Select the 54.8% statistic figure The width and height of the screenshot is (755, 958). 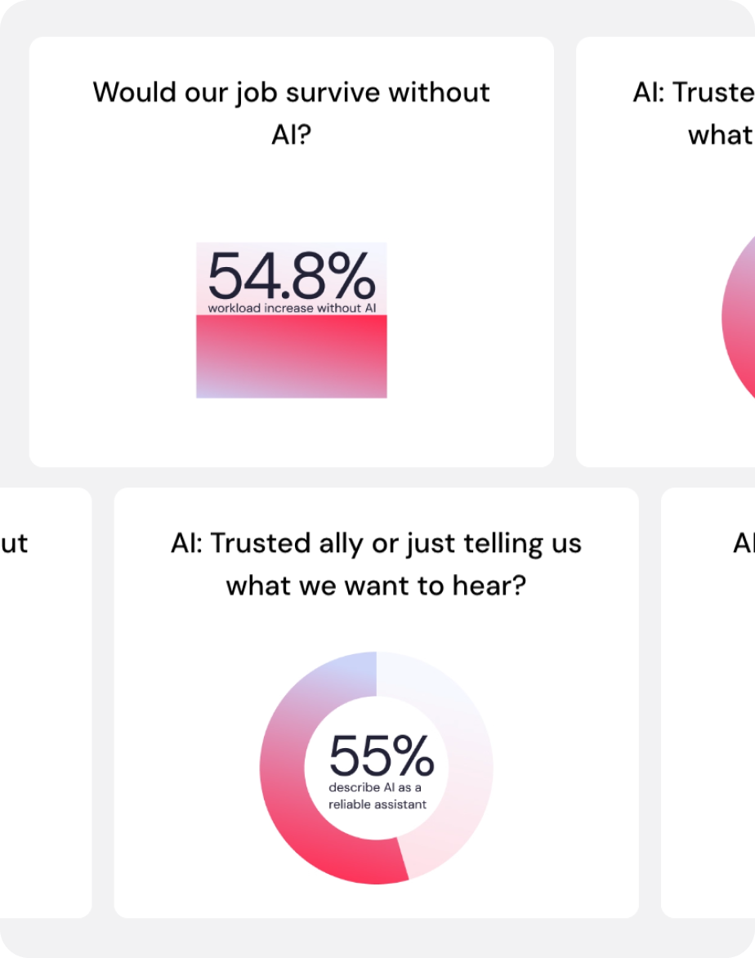[x=291, y=276]
